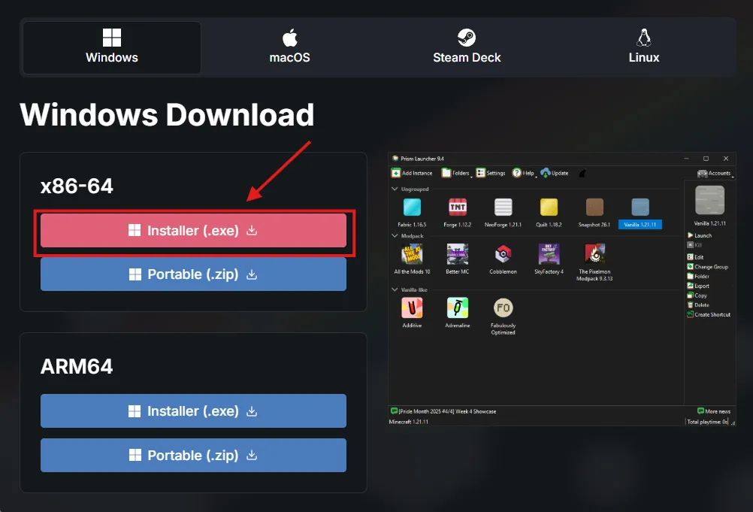Open the Linux download tab
The image size is (753, 512).
coord(643,47)
